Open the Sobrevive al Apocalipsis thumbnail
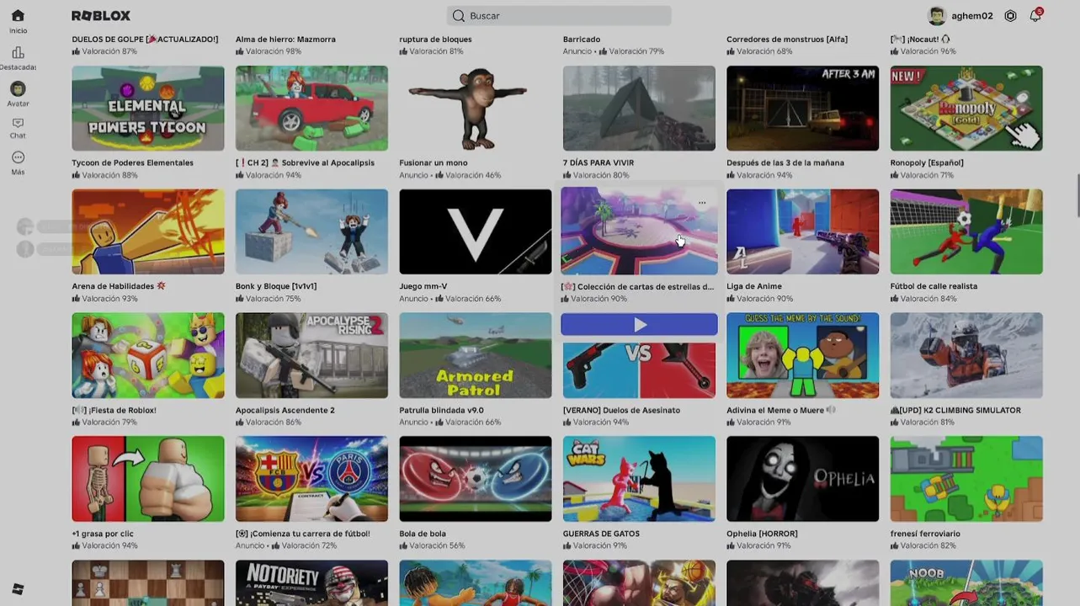 click(x=311, y=109)
